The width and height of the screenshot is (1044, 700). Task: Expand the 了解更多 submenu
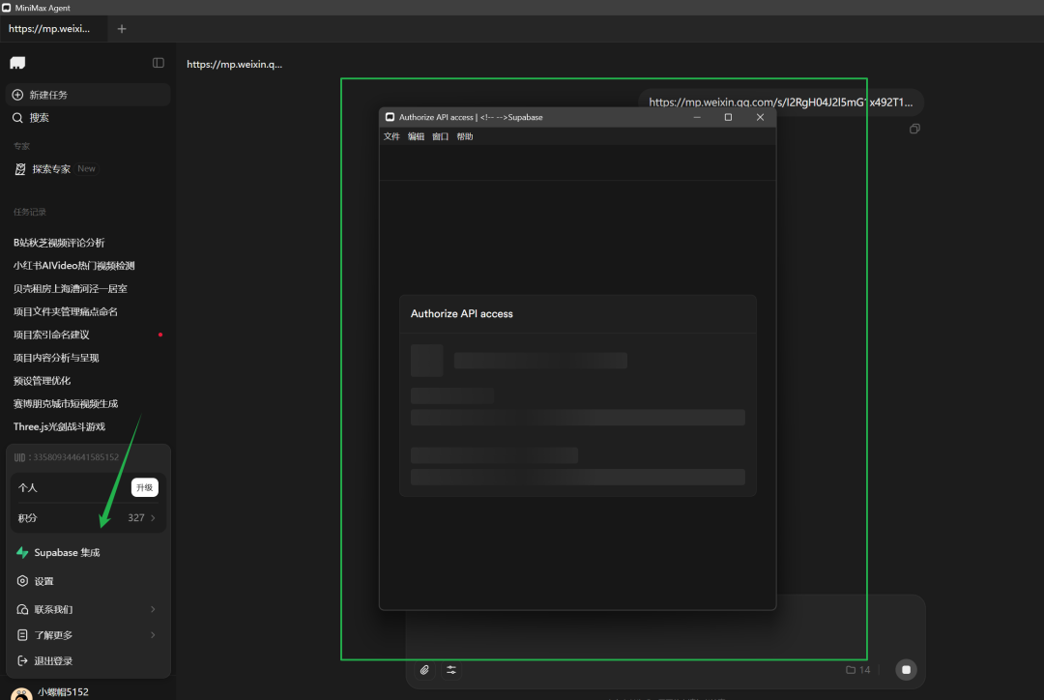pos(153,635)
